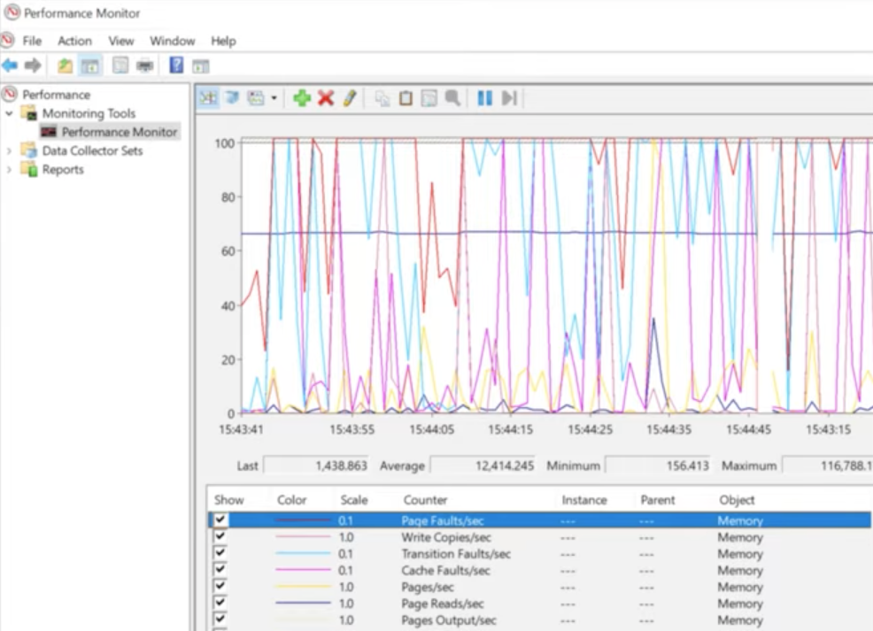Click the Scale column header
Viewport: 873px width, 631px height.
coord(354,500)
